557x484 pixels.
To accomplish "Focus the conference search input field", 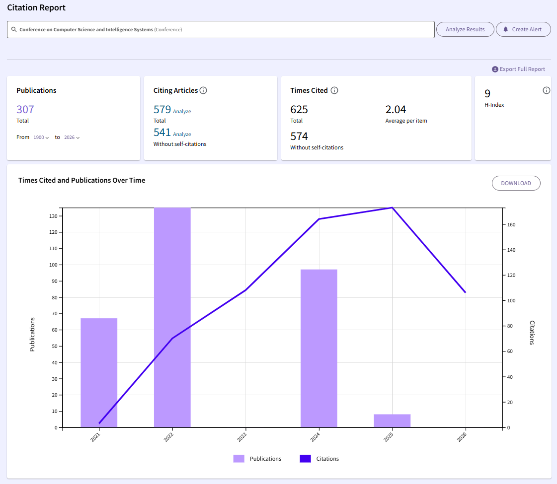I will [221, 29].
